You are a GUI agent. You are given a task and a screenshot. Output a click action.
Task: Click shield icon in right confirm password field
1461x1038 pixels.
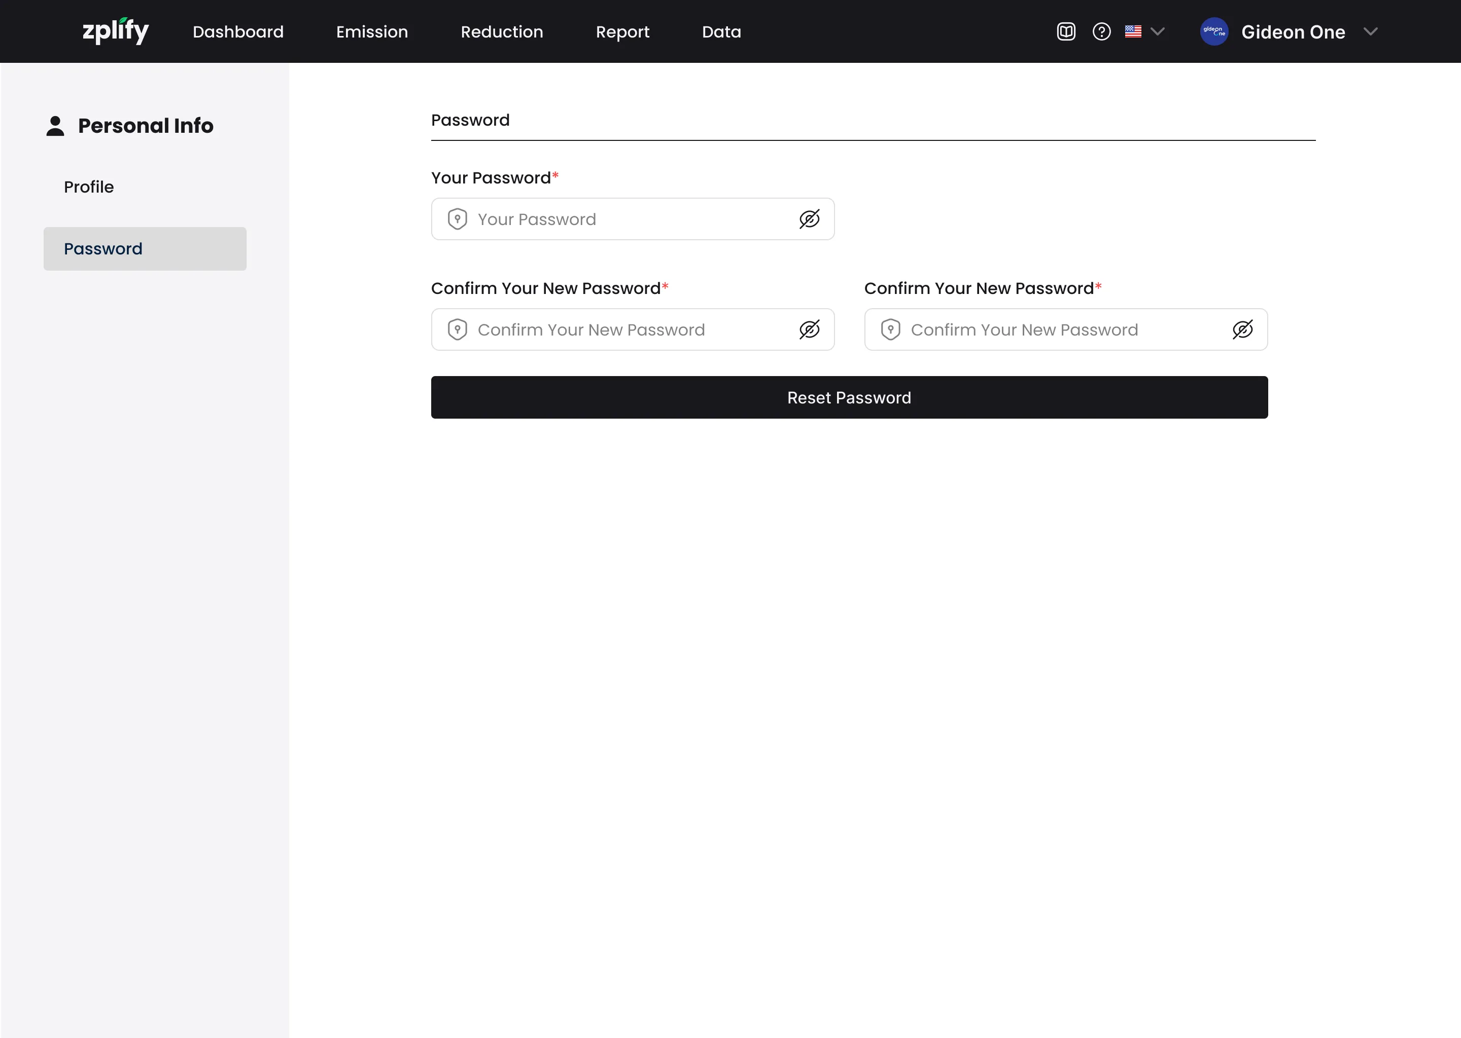pos(890,330)
